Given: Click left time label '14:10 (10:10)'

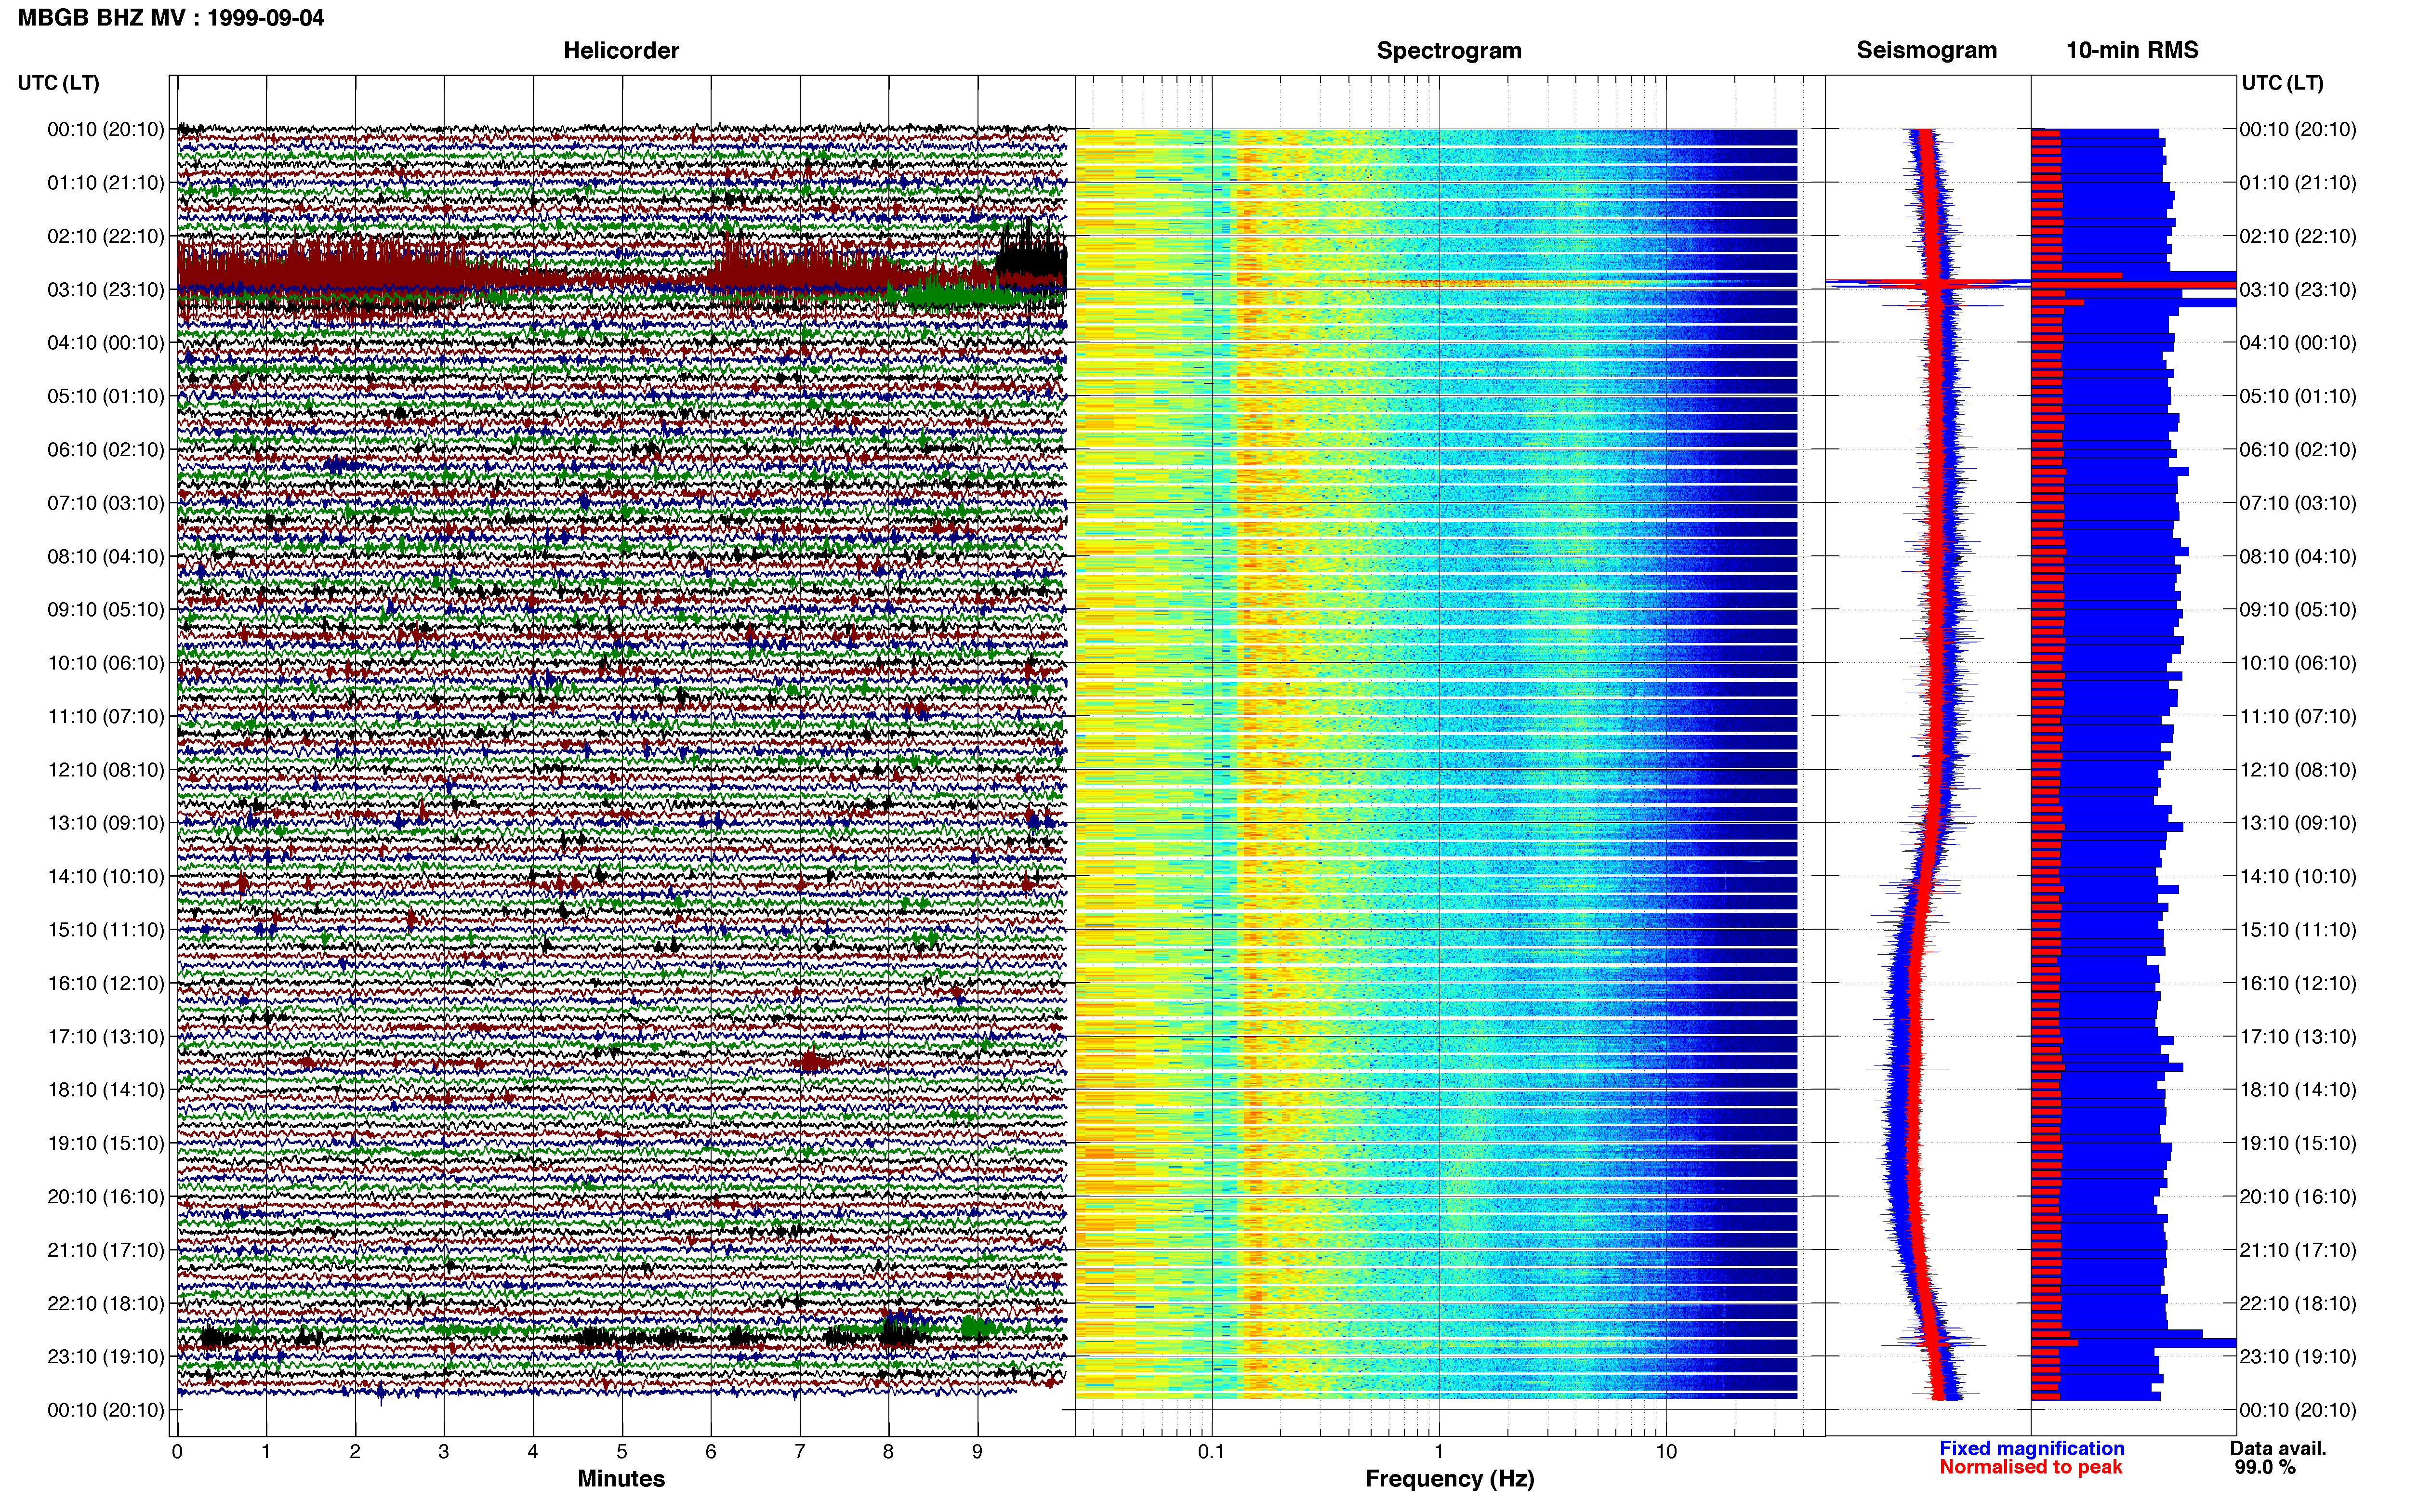Looking at the screenshot, I should [106, 877].
